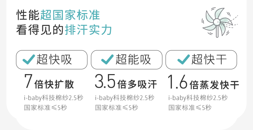The width and height of the screenshot is (253, 130).
Task: Click i-baby科技棉纱2.5秒 under 1.6倍蒸发快干
Action: pyautogui.click(x=198, y=98)
